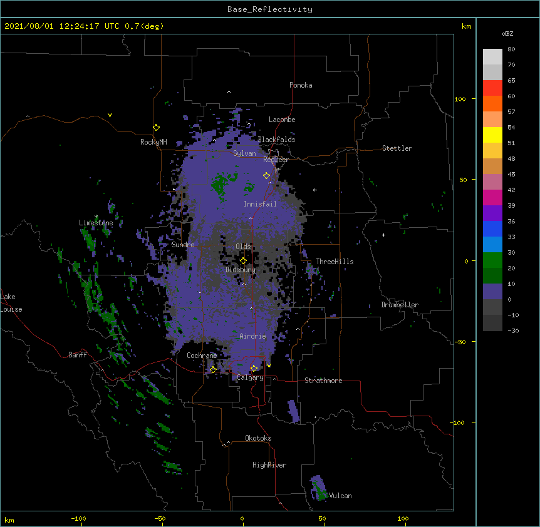
Task: Click the yellow diamond marker above RockyMH
Action: [x=157, y=128]
